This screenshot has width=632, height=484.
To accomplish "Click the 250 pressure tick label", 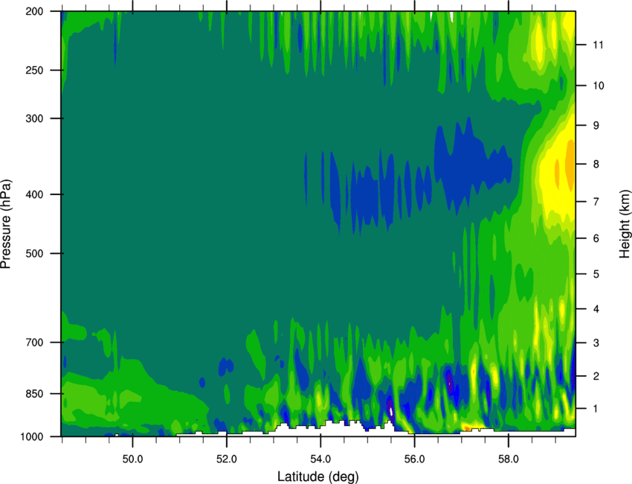I will point(35,70).
